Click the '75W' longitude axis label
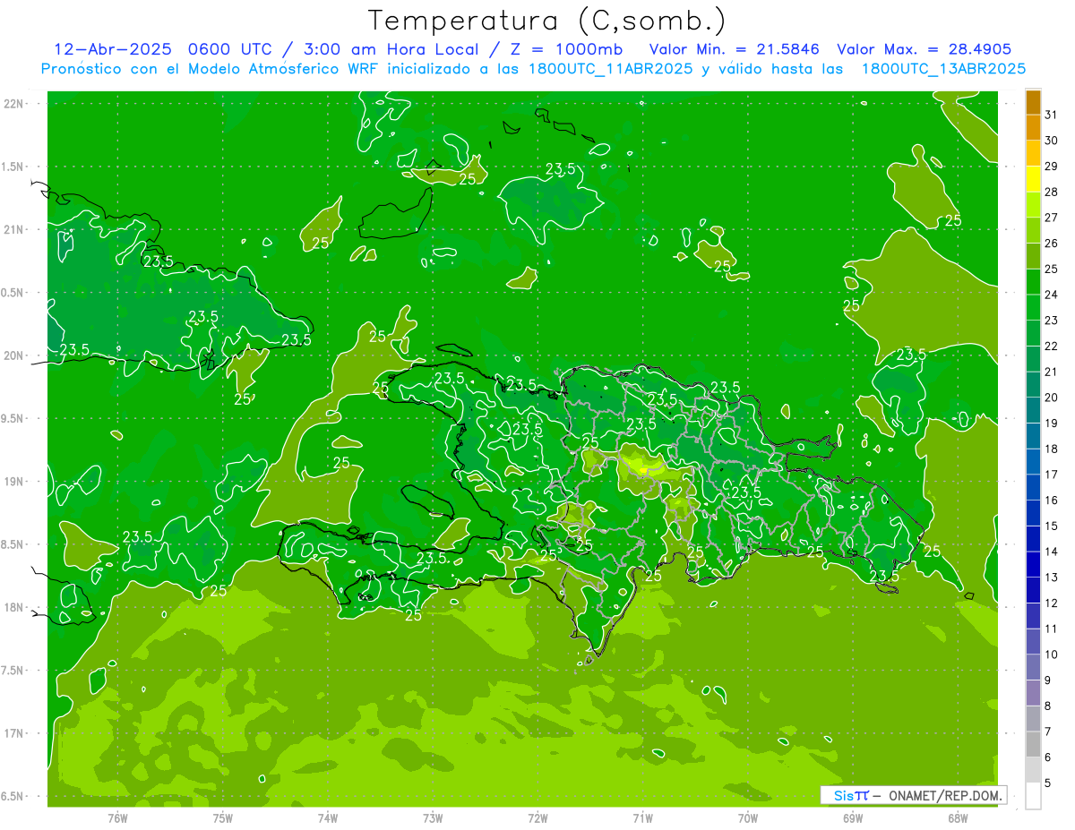 point(222,817)
